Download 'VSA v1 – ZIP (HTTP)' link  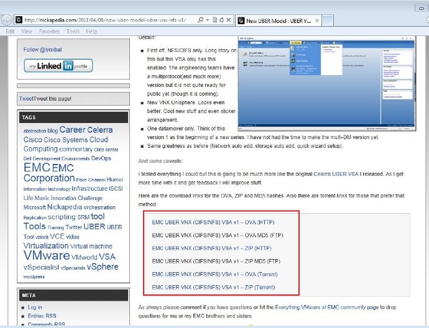[212, 248]
